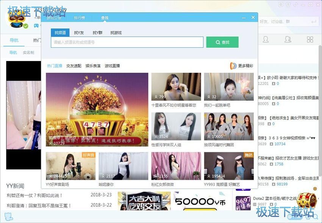Select the 查找 tab in dialog header
The width and height of the screenshot is (322, 223).
coord(105,18)
